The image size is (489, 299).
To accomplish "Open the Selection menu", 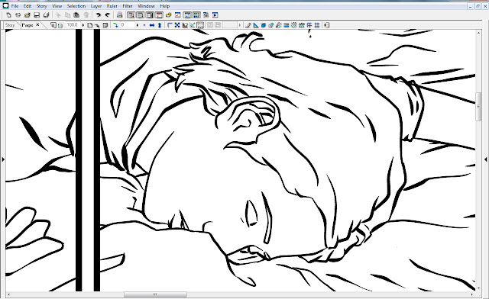I will click(x=76, y=6).
